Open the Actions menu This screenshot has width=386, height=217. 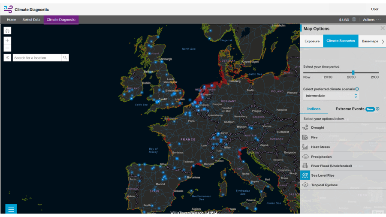coord(369,19)
